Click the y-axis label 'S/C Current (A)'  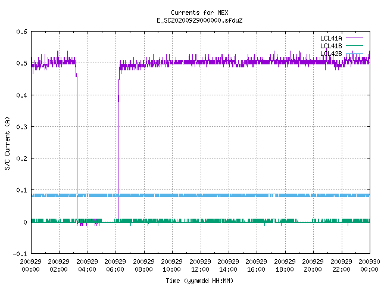click(8, 143)
